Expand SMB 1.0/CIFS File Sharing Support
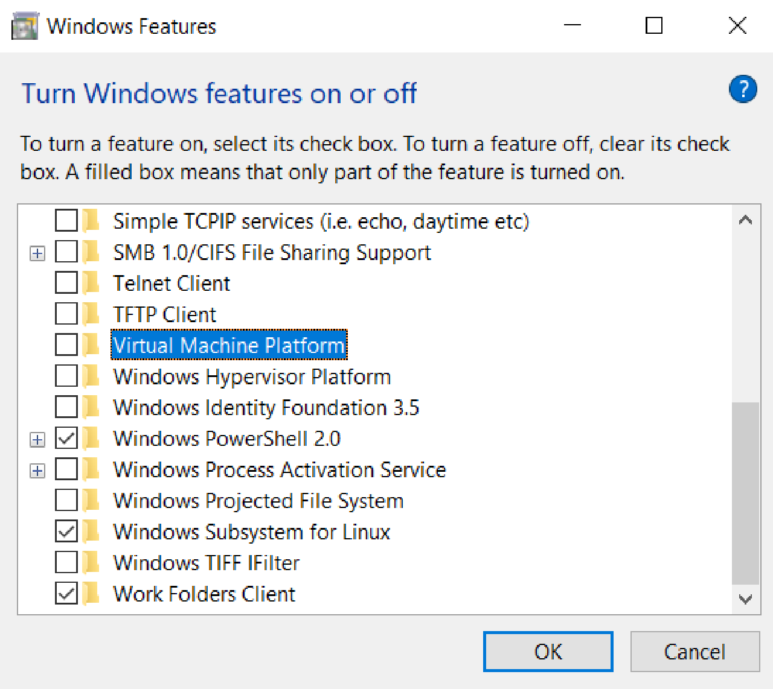Viewport: 773px width, 689px height. pyautogui.click(x=37, y=252)
